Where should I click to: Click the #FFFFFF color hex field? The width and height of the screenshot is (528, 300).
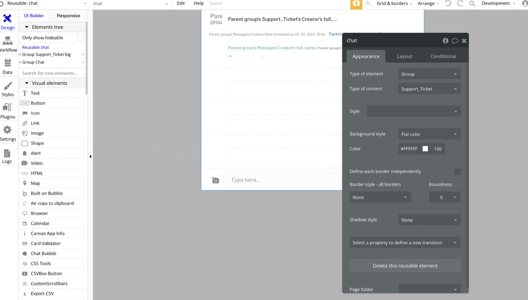pyautogui.click(x=409, y=149)
